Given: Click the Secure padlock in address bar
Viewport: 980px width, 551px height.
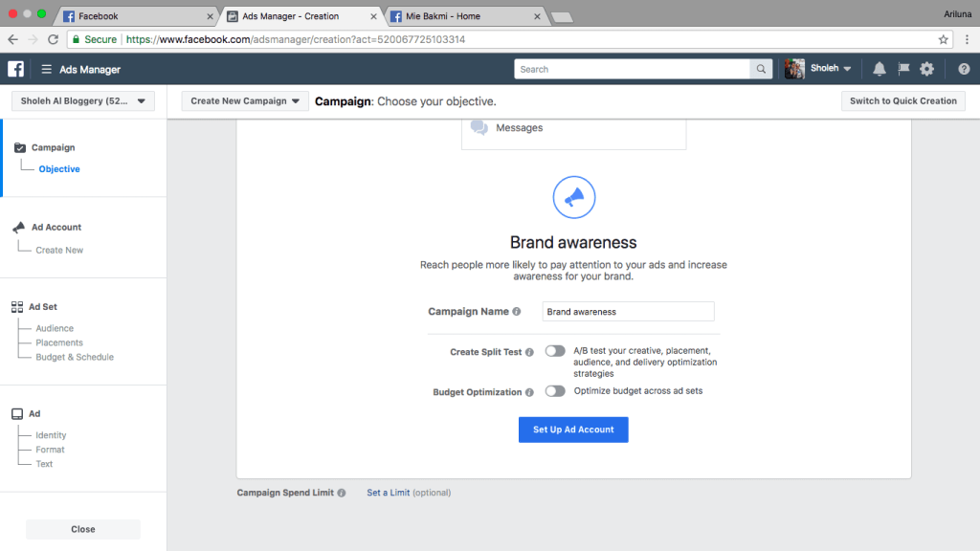Looking at the screenshot, I should [x=77, y=39].
